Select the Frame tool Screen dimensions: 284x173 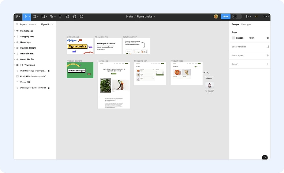point(35,16)
